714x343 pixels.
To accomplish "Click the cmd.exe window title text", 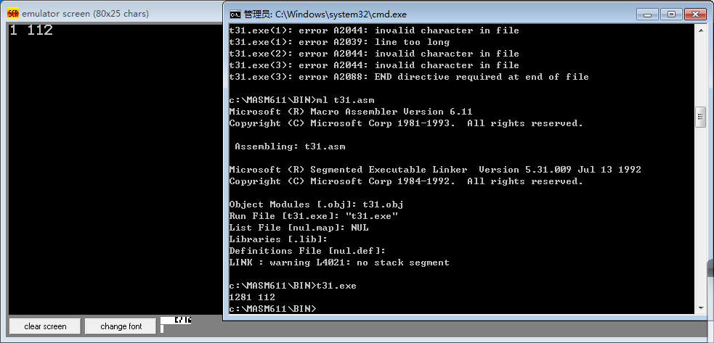I will coord(325,15).
